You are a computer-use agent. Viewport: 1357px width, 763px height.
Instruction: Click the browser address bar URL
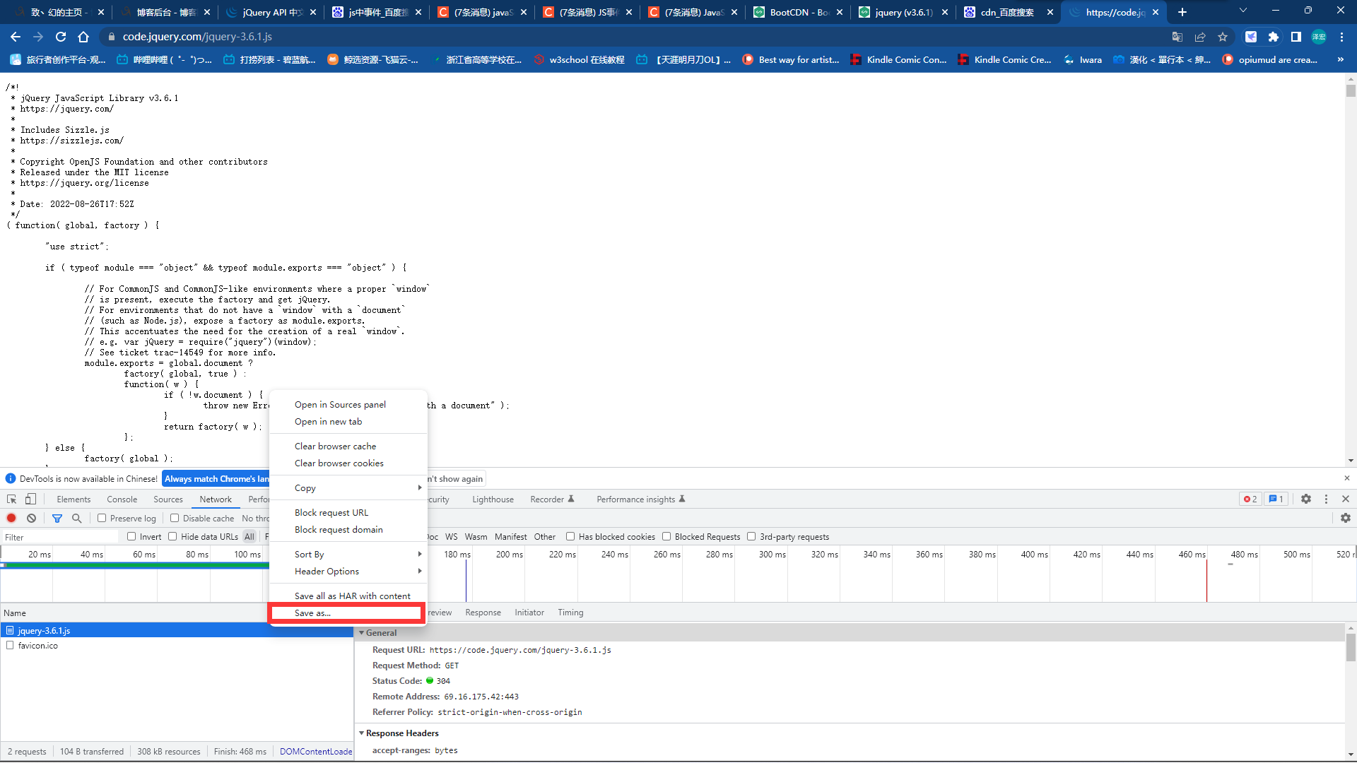(x=197, y=37)
